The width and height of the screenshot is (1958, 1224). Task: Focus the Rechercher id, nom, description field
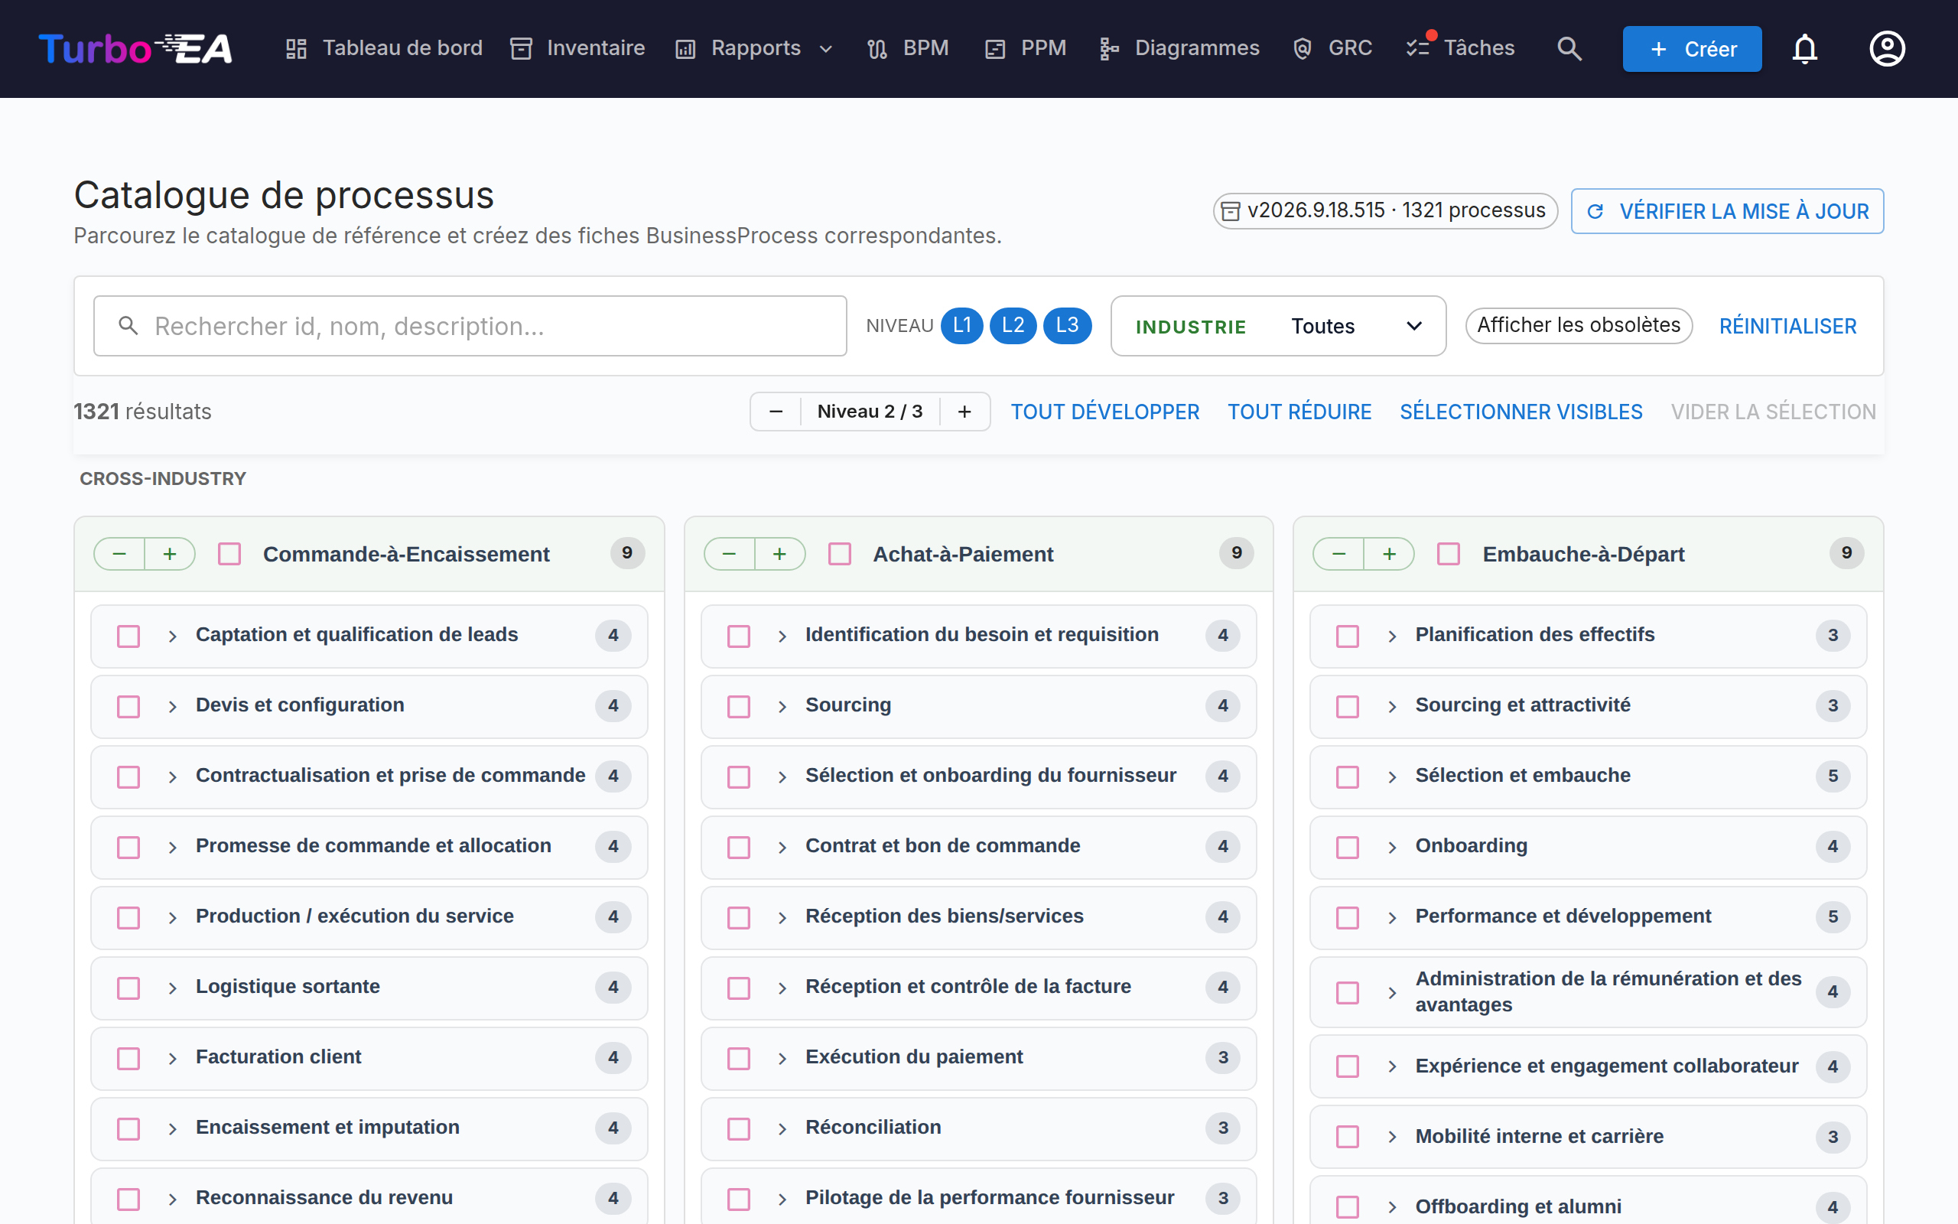tap(470, 326)
